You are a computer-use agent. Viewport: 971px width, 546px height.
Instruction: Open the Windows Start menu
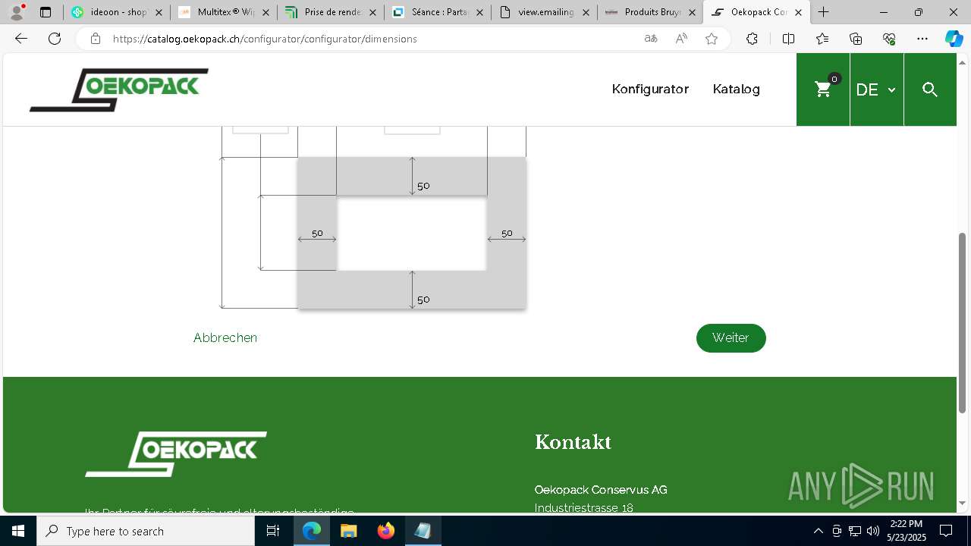(x=18, y=531)
